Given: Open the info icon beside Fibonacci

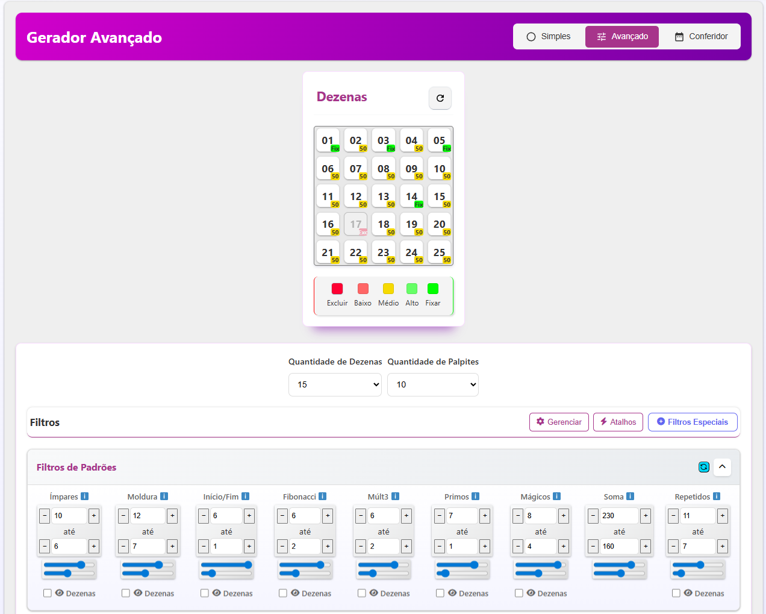Looking at the screenshot, I should [x=323, y=497].
